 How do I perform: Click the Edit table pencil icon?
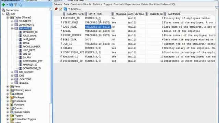point(61,9)
